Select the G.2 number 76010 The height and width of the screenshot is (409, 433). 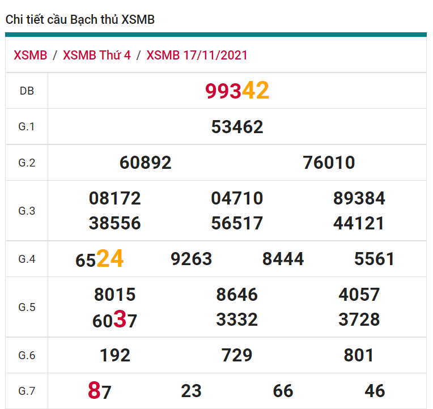[329, 163]
